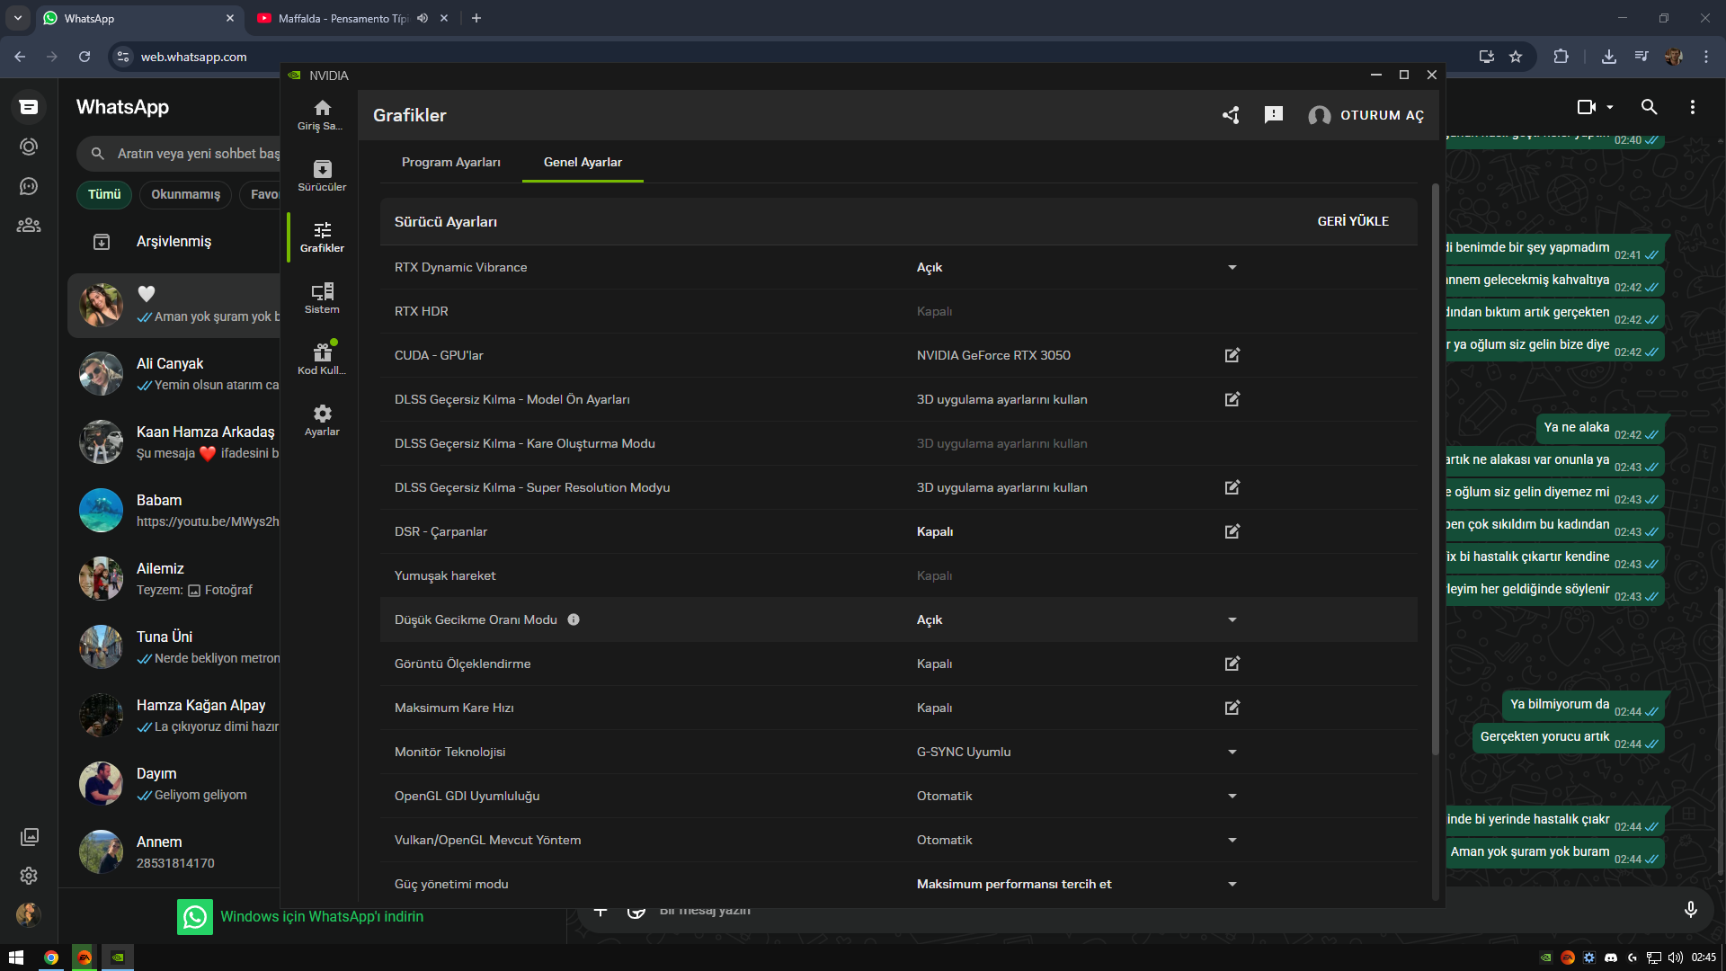
Task: Edit DLSS Model Ön Ayarları setting
Action: 1232,399
